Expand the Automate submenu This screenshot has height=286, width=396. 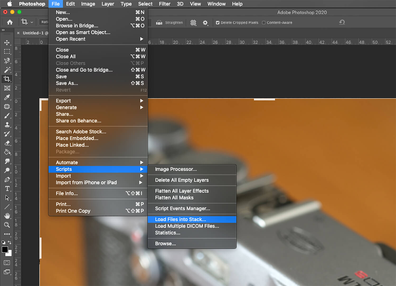point(98,162)
